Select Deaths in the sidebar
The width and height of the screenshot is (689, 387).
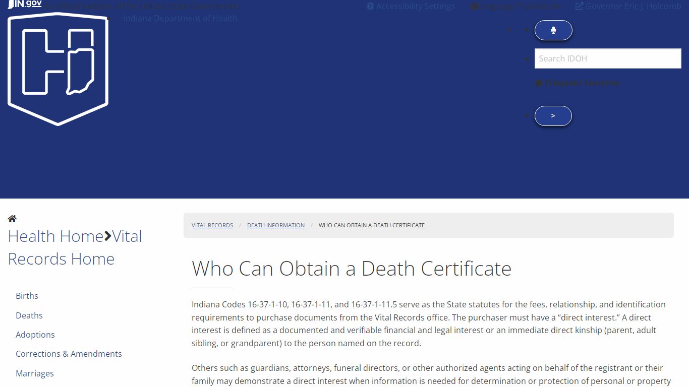tap(29, 315)
